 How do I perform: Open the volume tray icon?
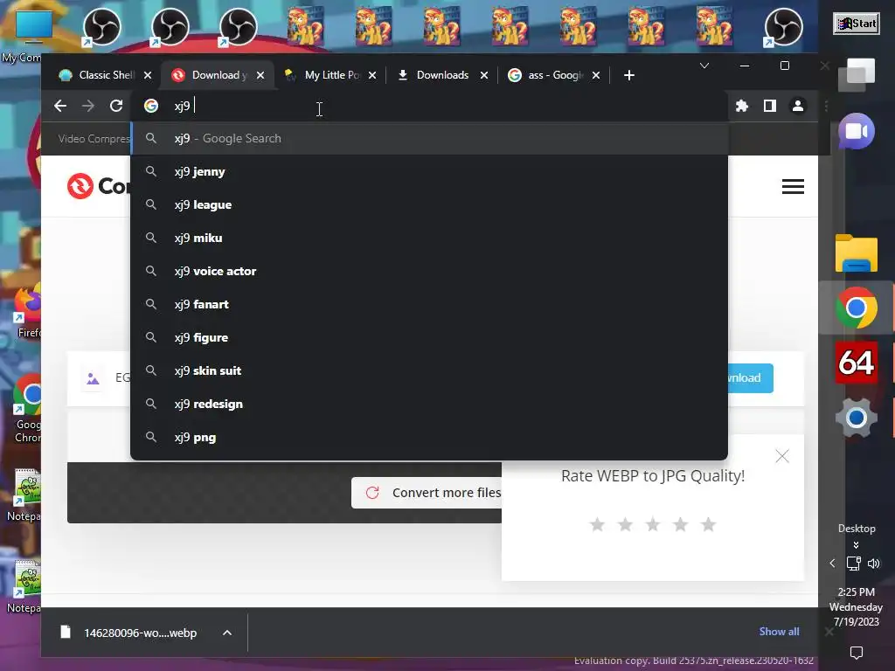pyautogui.click(x=873, y=564)
